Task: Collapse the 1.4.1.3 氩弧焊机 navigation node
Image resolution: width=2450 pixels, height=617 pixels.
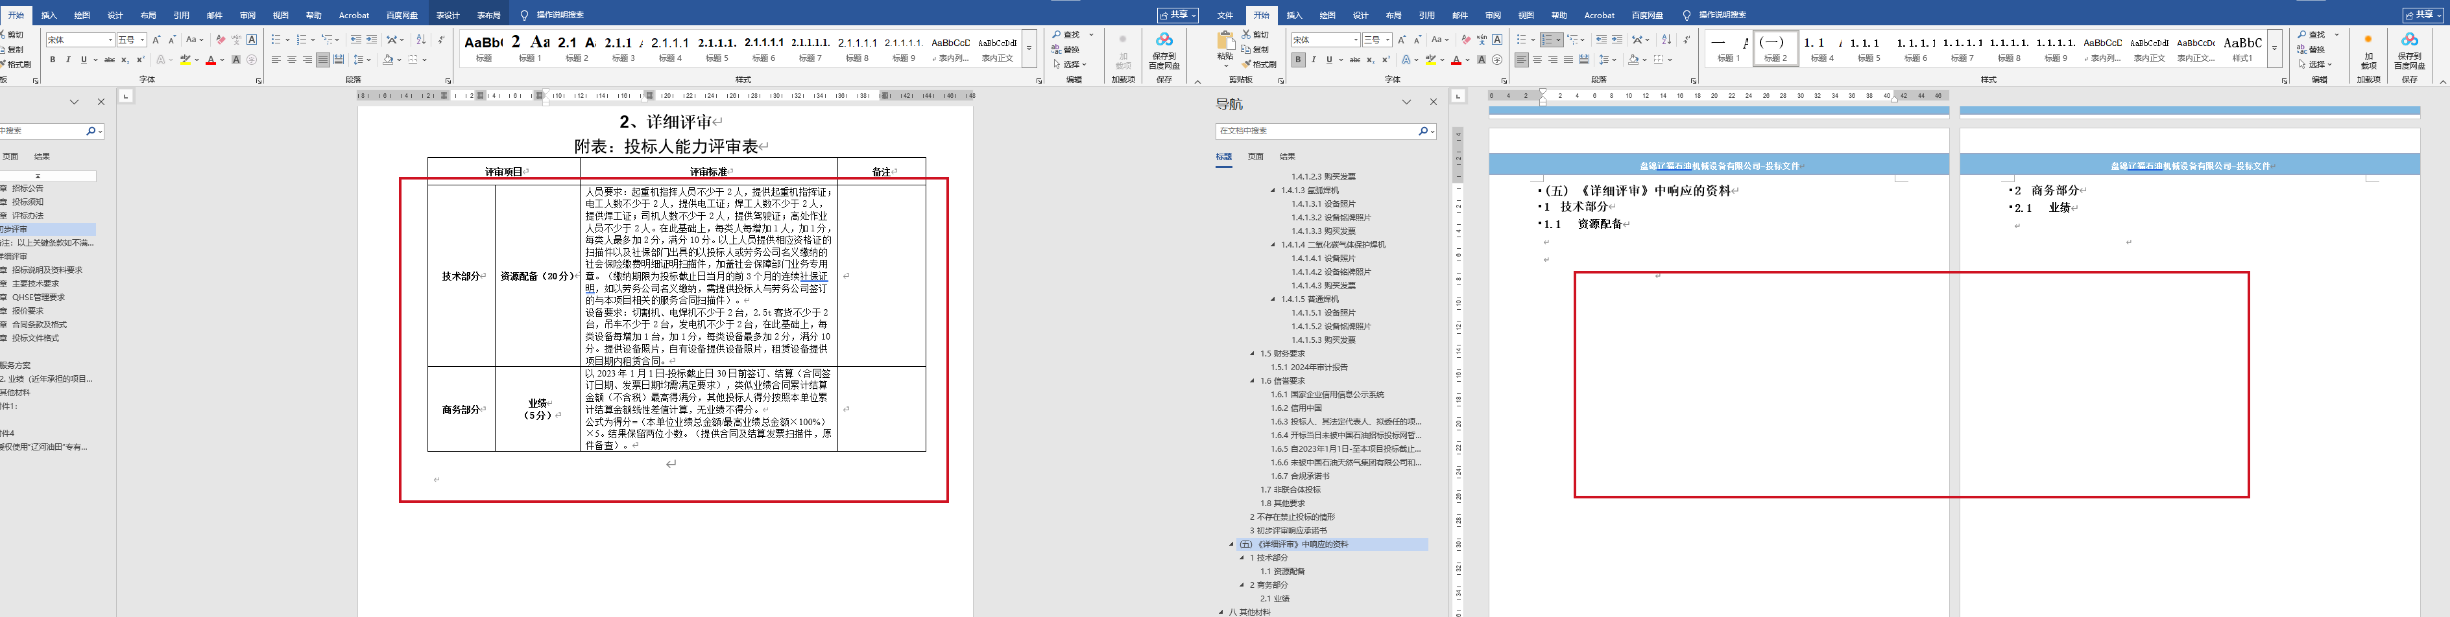Action: 1273,190
